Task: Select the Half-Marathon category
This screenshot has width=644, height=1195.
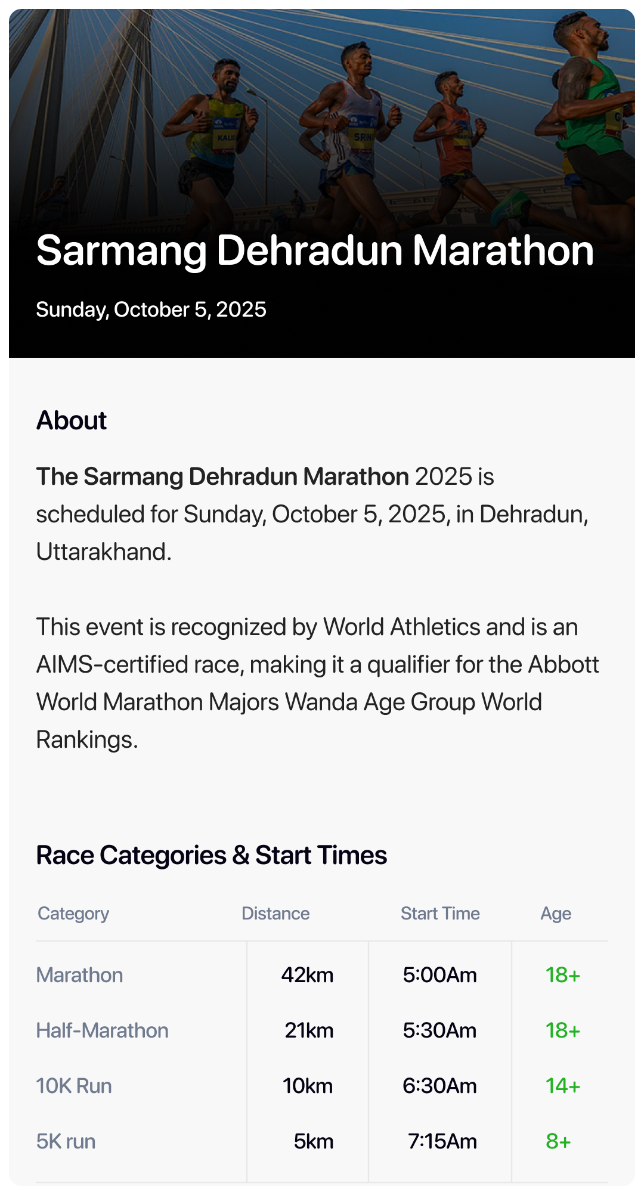Action: pos(103,1030)
